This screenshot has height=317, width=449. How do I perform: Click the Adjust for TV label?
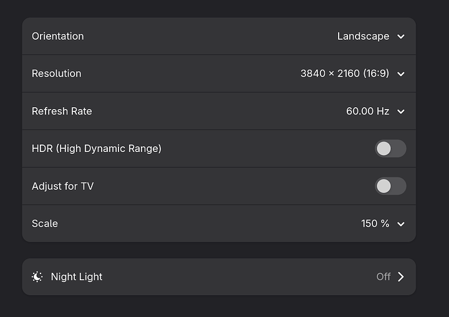click(x=62, y=186)
